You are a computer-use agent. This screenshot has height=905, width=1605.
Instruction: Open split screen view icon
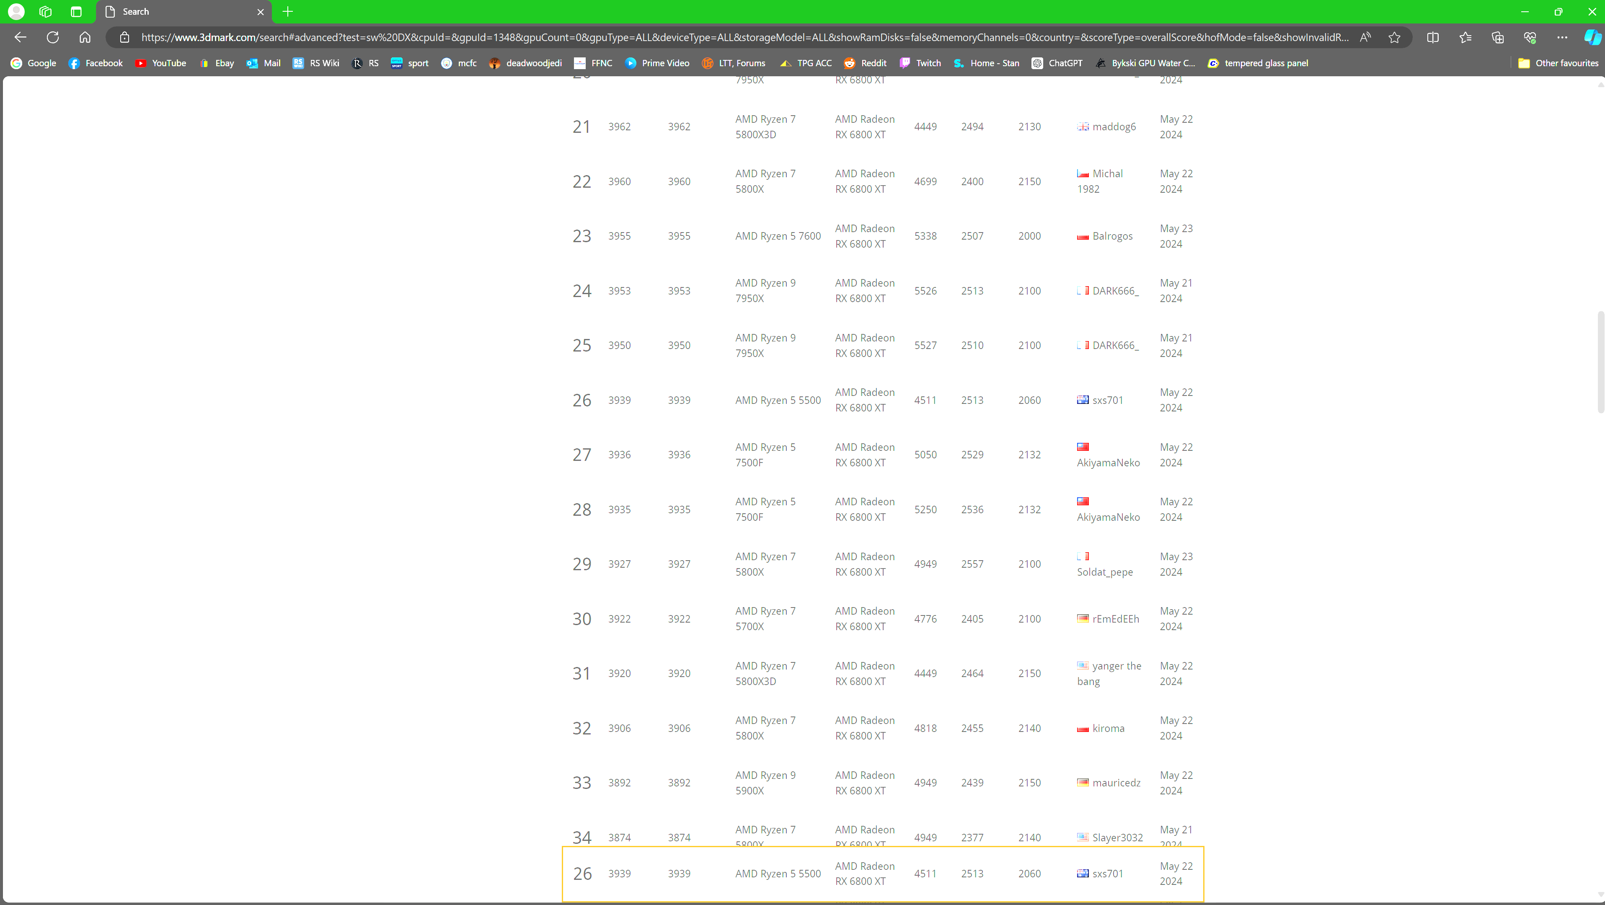(x=1433, y=37)
